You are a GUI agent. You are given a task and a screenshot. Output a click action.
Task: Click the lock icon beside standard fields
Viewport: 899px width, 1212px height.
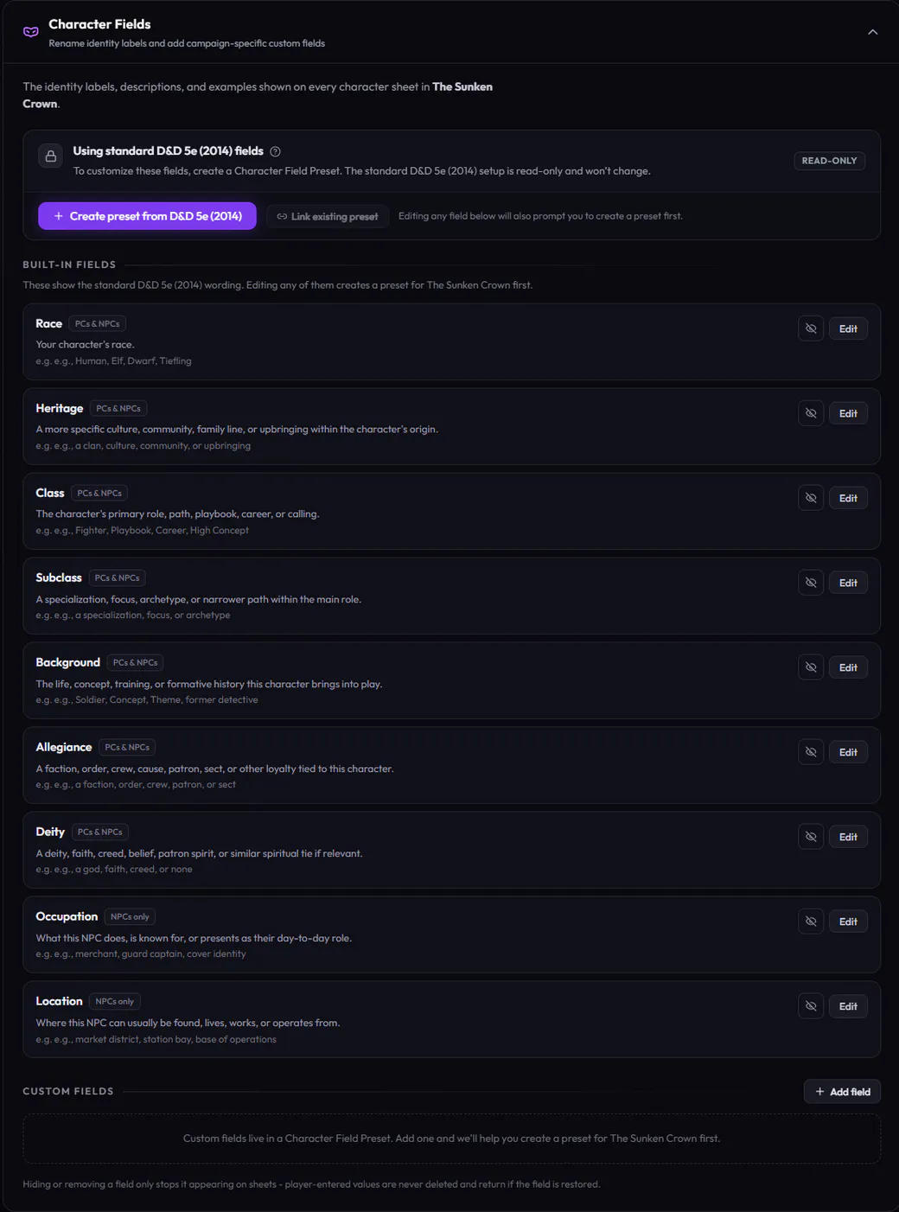tap(51, 156)
